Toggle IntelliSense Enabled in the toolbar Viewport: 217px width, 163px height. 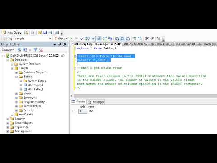click(x=99, y=38)
